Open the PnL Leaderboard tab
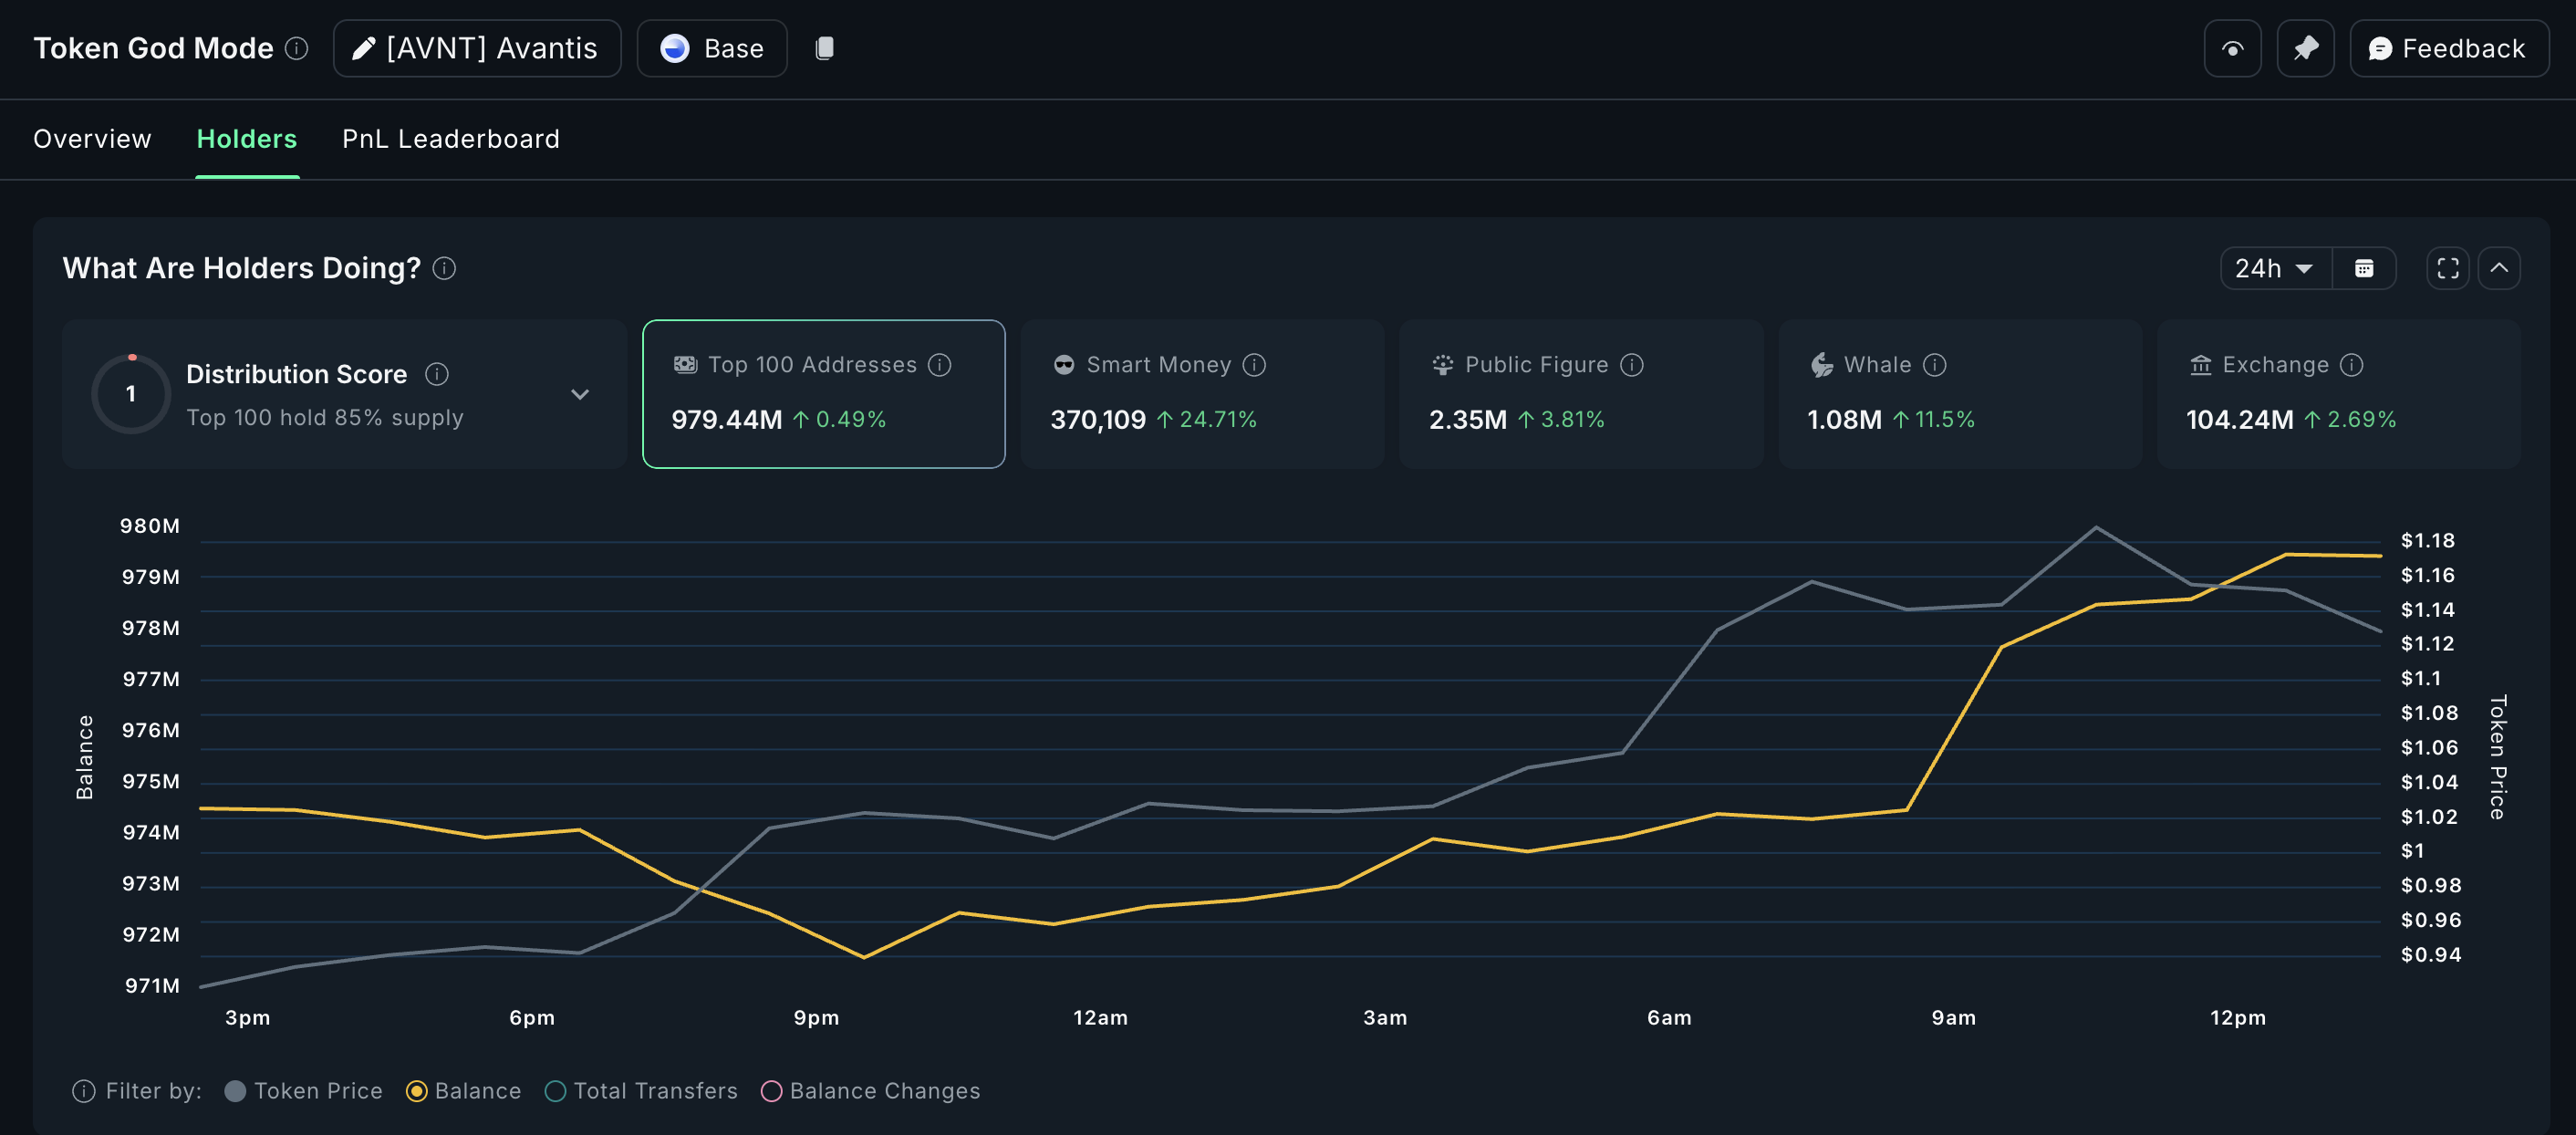2576x1135 pixels. coord(451,138)
